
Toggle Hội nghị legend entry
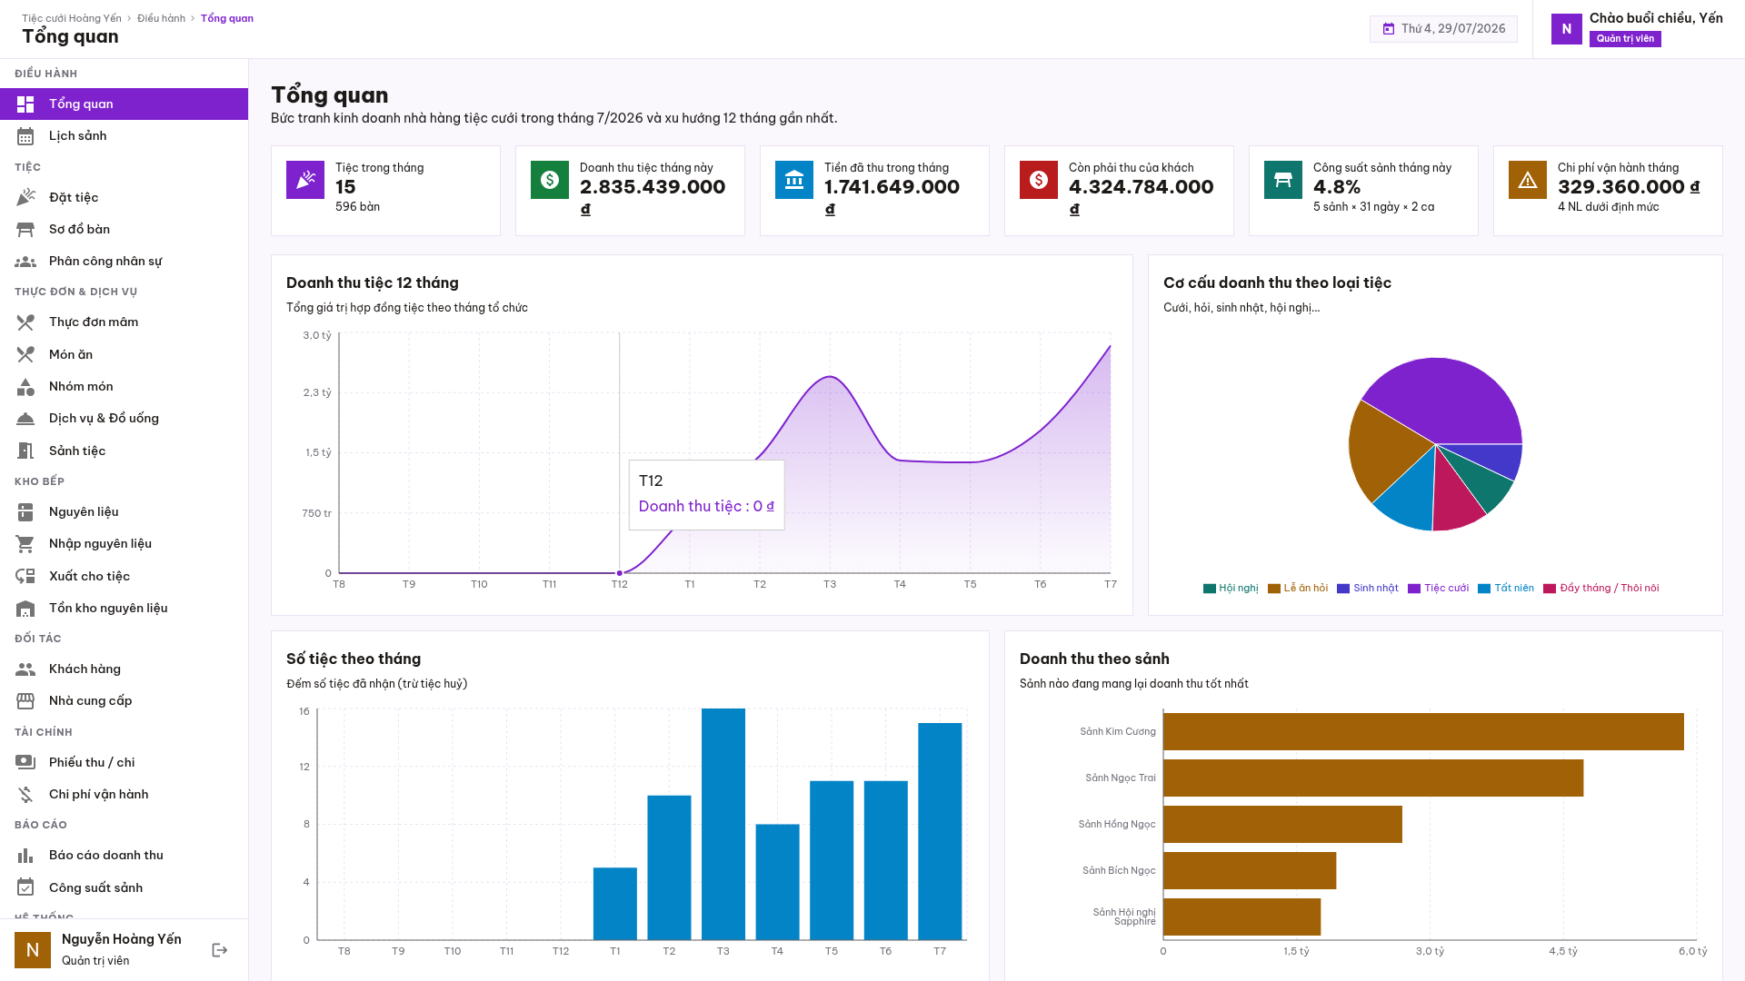point(1231,589)
